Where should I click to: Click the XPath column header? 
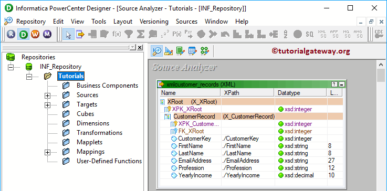coord(247,93)
